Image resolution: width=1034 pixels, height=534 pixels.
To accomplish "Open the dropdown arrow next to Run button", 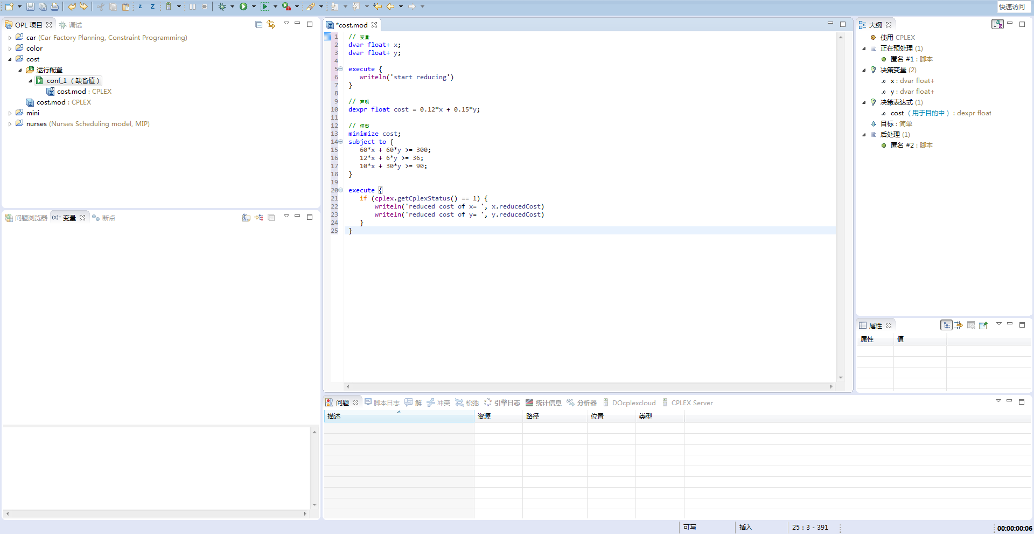I will [254, 6].
